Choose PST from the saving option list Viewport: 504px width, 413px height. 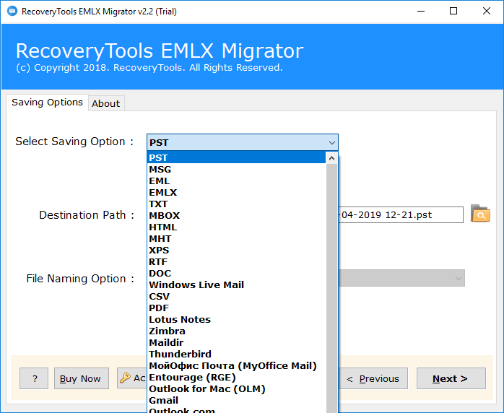tap(237, 158)
